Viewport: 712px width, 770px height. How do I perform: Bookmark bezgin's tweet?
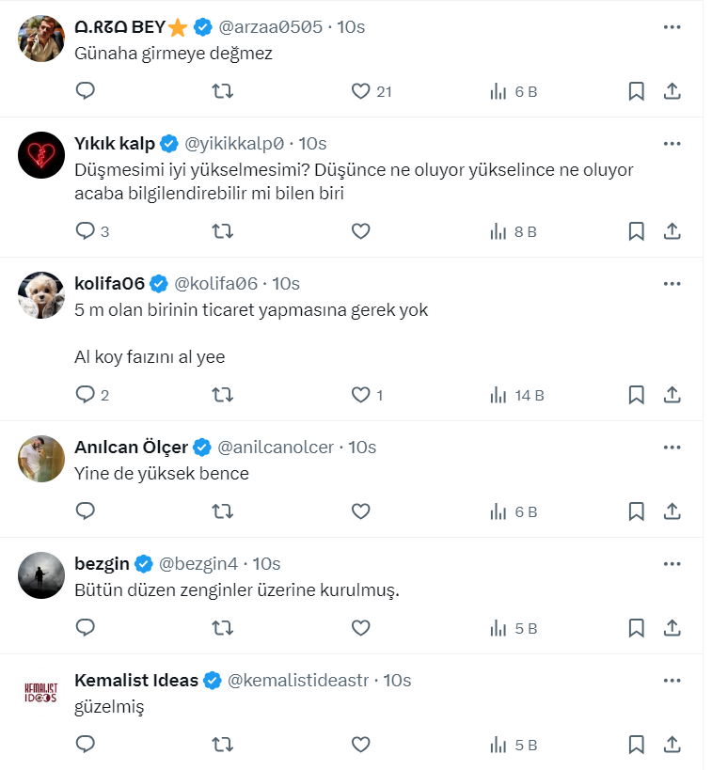pos(636,628)
